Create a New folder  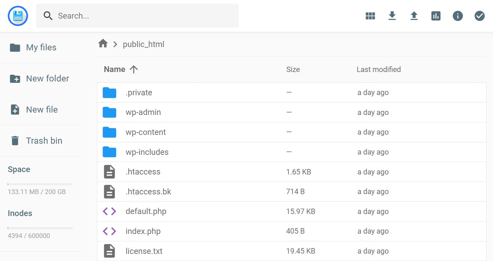click(x=47, y=78)
